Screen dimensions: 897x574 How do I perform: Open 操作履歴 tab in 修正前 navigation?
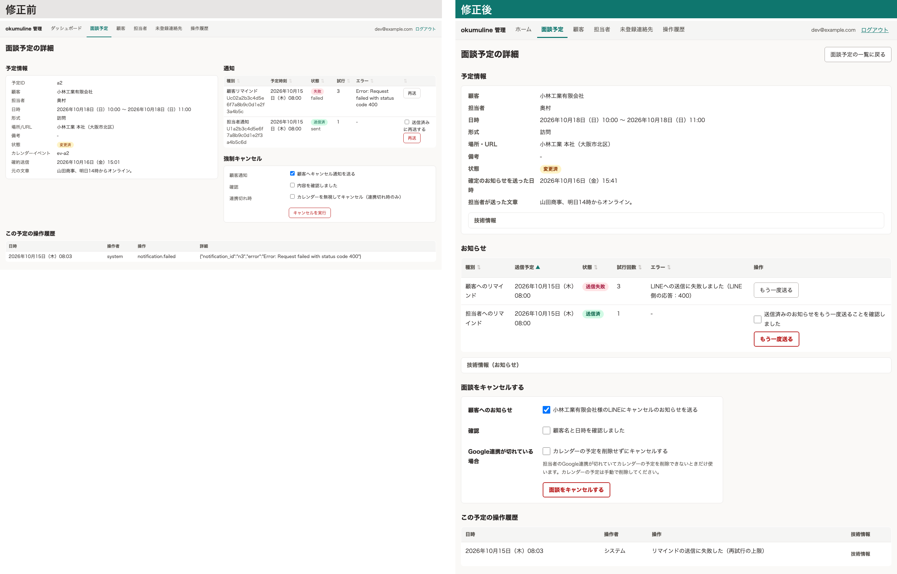click(199, 28)
